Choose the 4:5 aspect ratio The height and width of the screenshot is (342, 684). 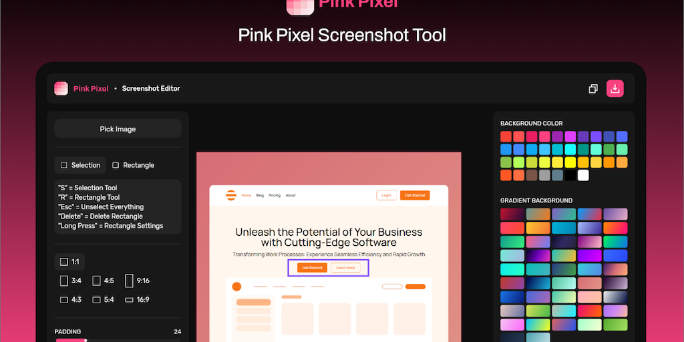click(x=103, y=281)
